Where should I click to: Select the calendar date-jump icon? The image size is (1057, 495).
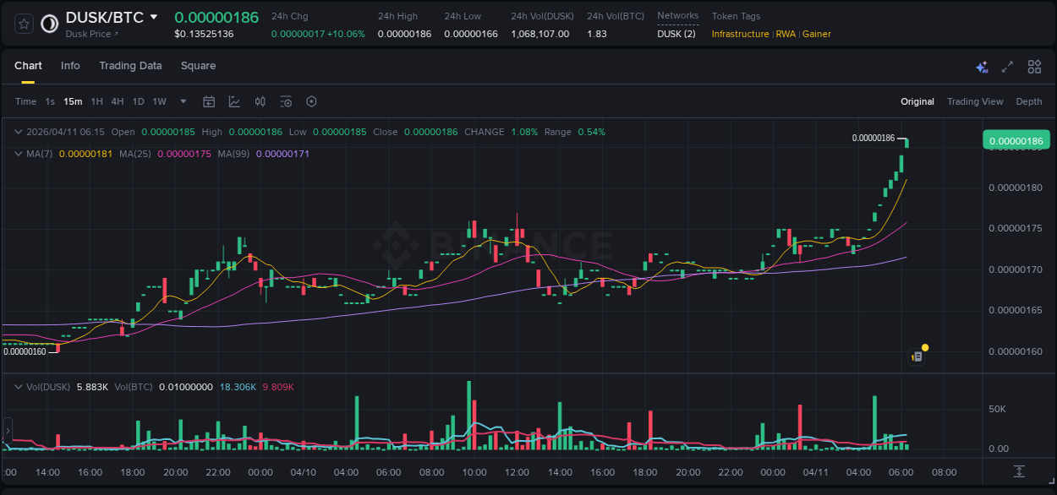pos(209,101)
